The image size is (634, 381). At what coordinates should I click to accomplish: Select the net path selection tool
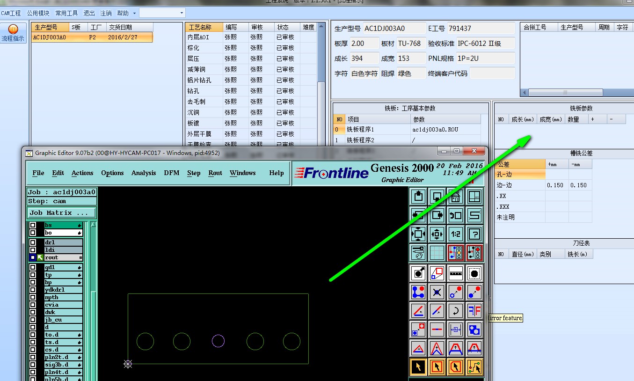pyautogui.click(x=474, y=367)
